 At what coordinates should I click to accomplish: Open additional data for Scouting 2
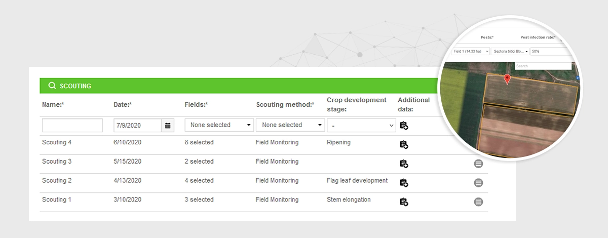(x=404, y=183)
